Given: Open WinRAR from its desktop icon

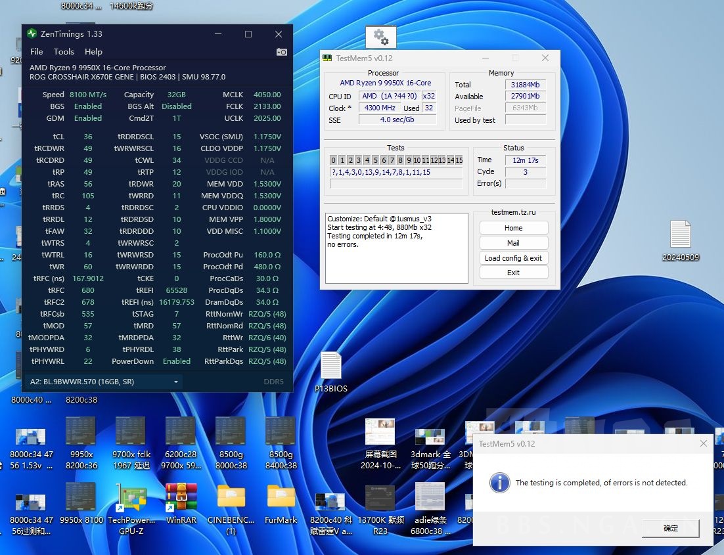Looking at the screenshot, I should (x=181, y=497).
